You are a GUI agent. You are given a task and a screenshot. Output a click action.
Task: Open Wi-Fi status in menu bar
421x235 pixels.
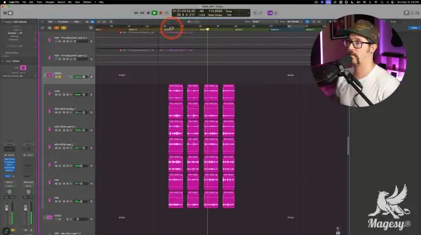[x=376, y=2]
